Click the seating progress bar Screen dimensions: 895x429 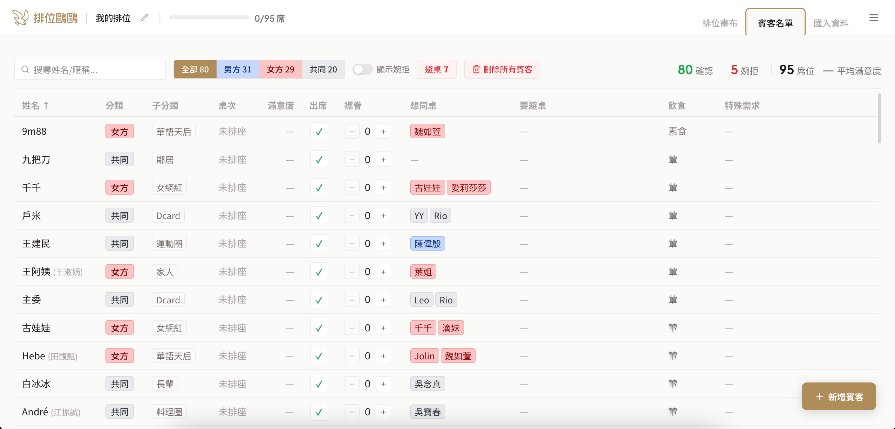coord(209,17)
